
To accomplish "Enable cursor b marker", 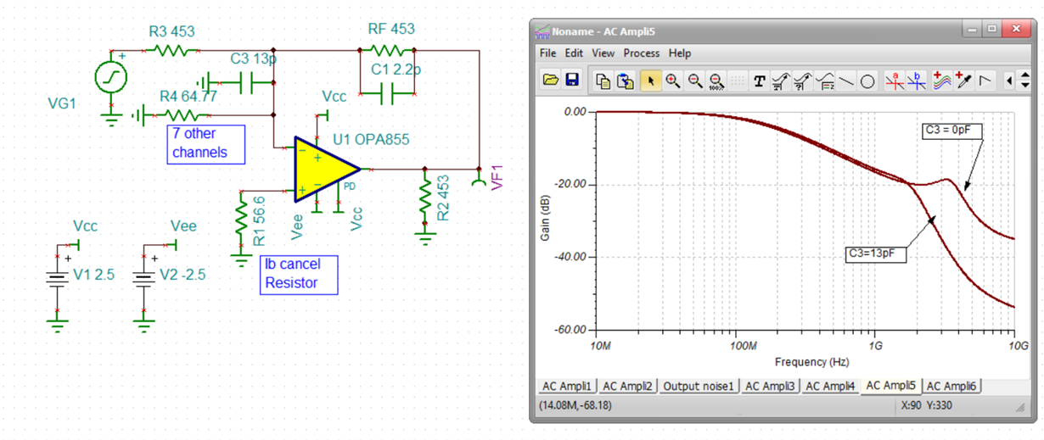I will pyautogui.click(x=916, y=81).
